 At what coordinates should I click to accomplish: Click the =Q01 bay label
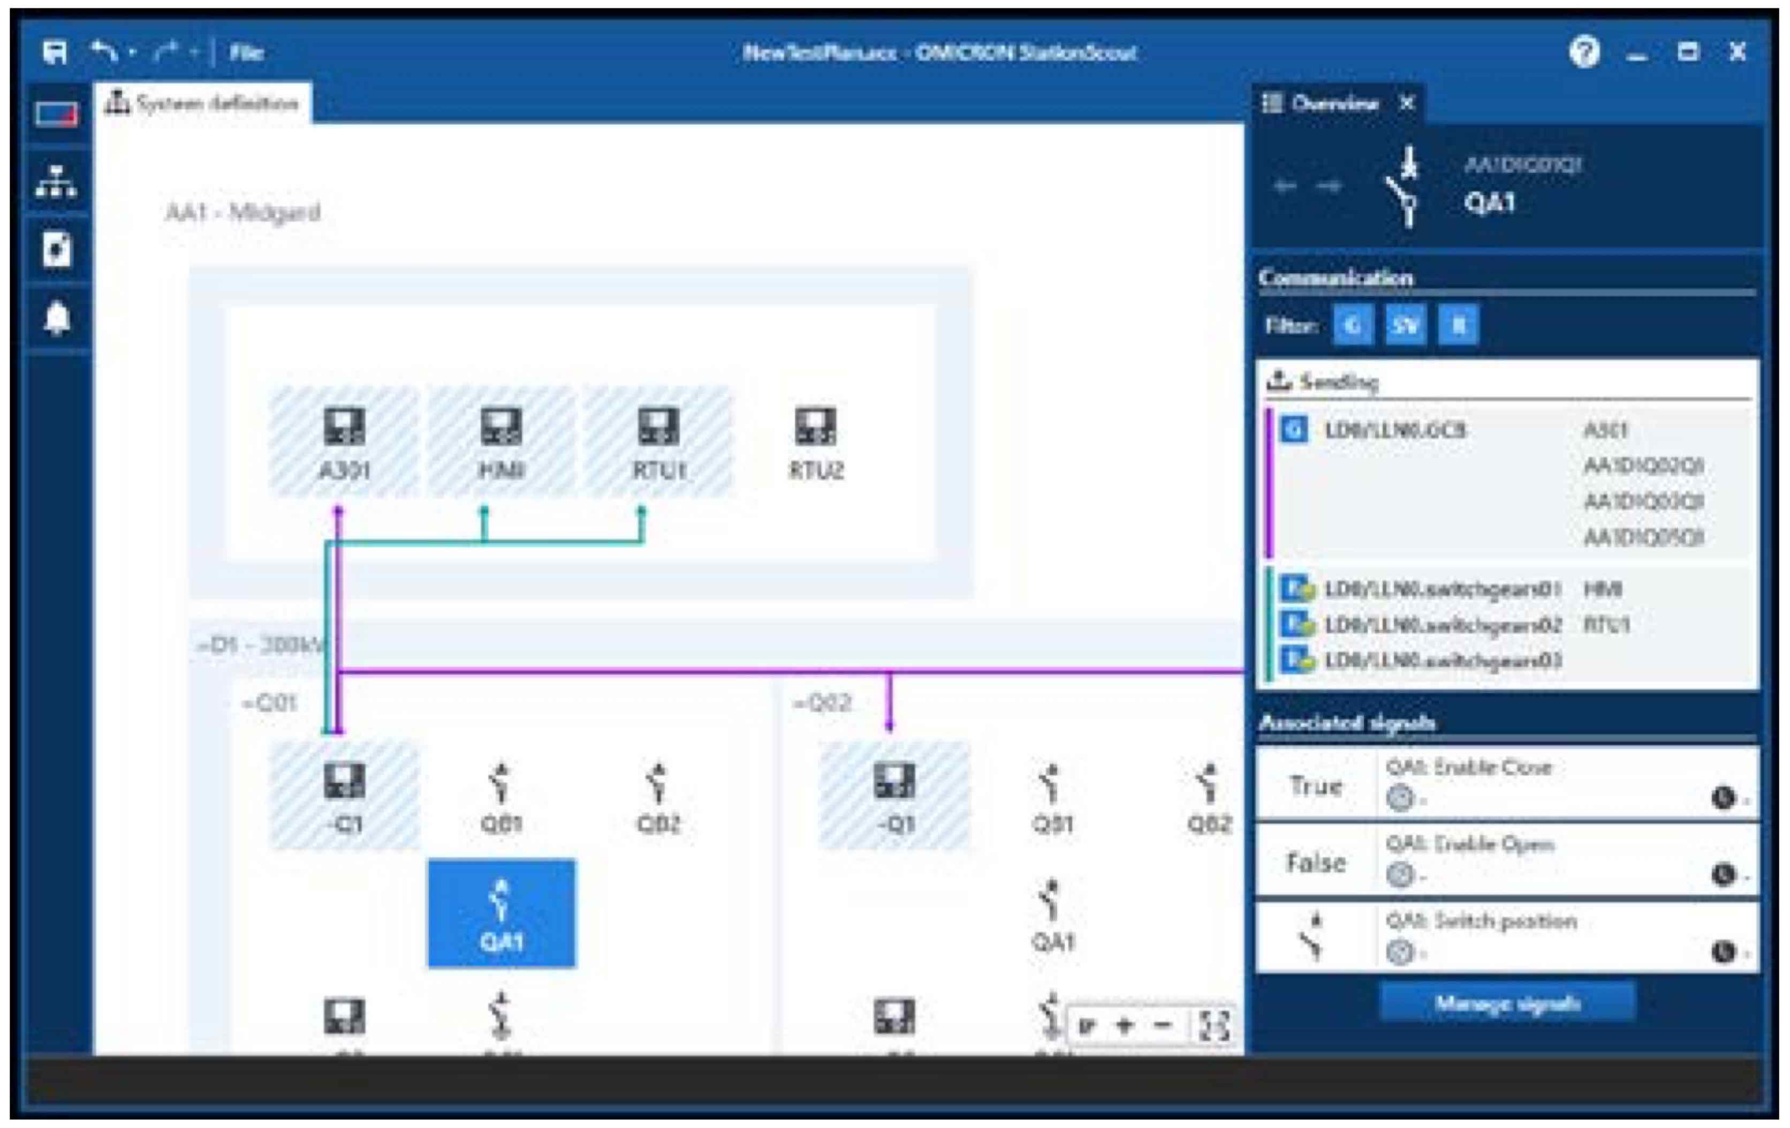pos(269,703)
